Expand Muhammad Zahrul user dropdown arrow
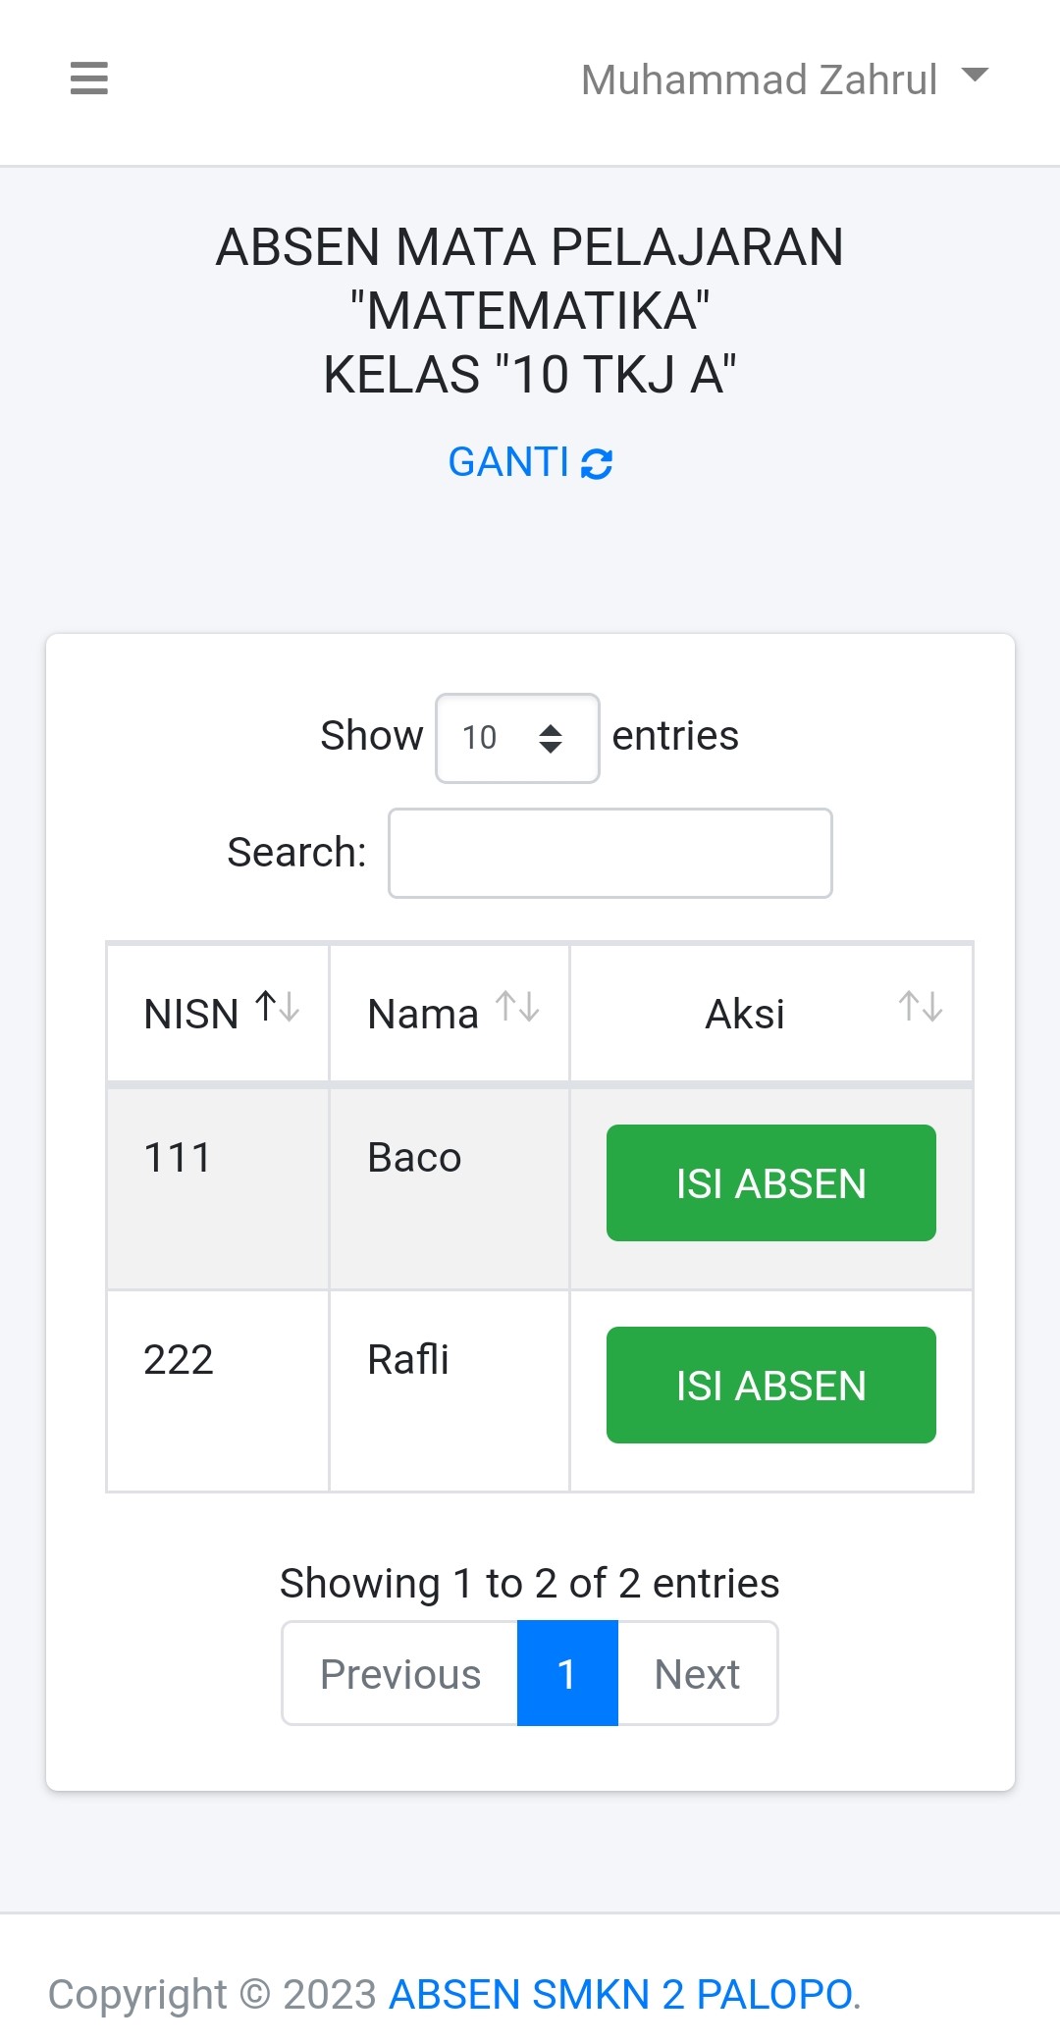This screenshot has width=1060, height=2043. [x=975, y=76]
